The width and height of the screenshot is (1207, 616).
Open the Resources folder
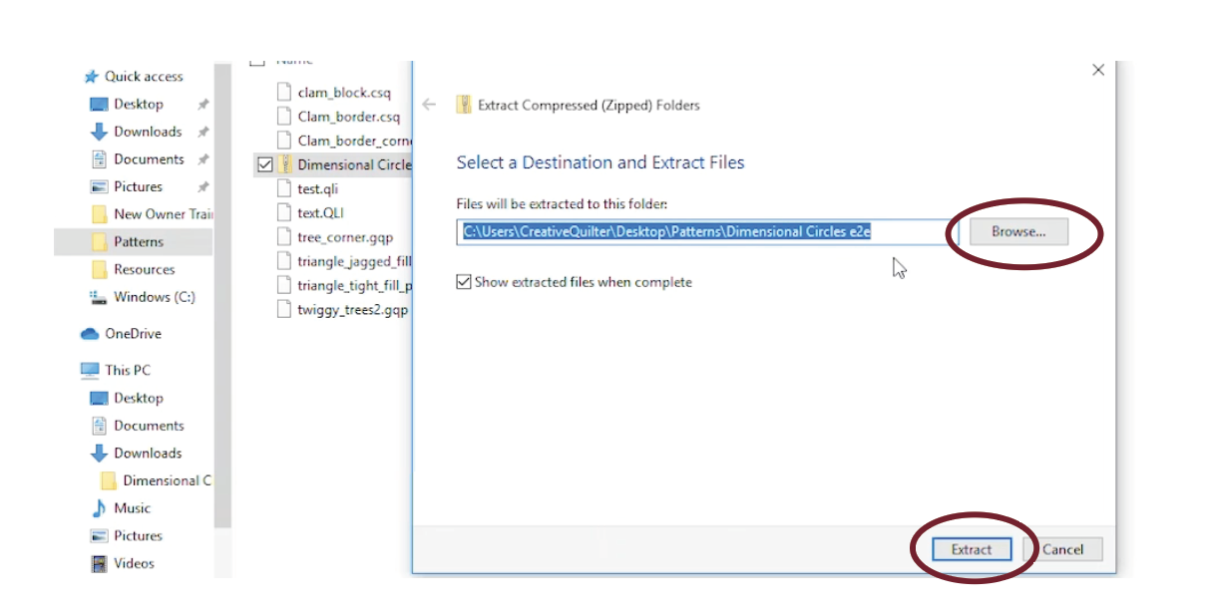(x=145, y=268)
